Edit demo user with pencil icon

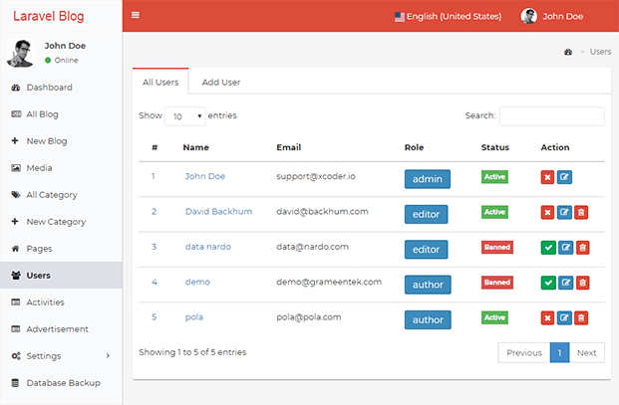click(x=566, y=283)
